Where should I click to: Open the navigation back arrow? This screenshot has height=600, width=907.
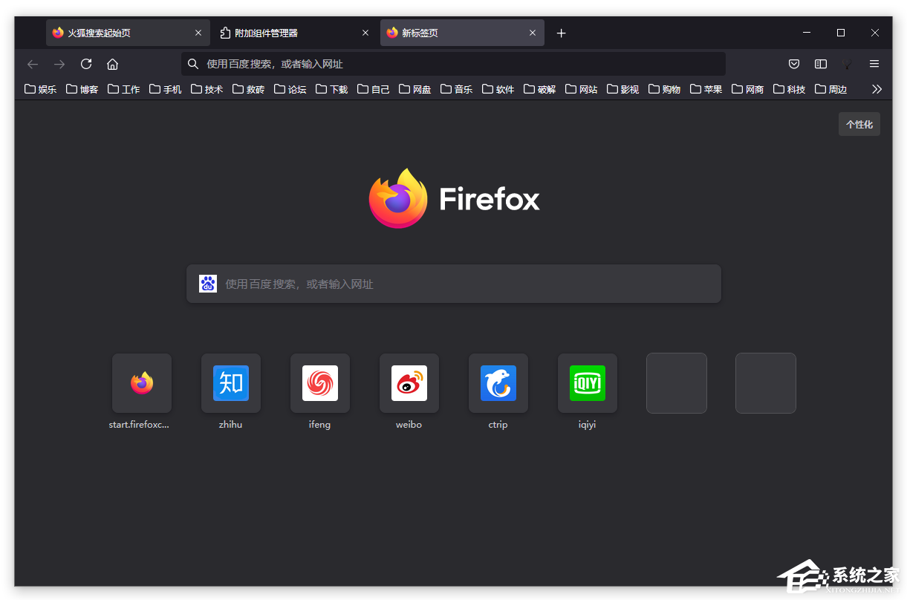point(33,64)
